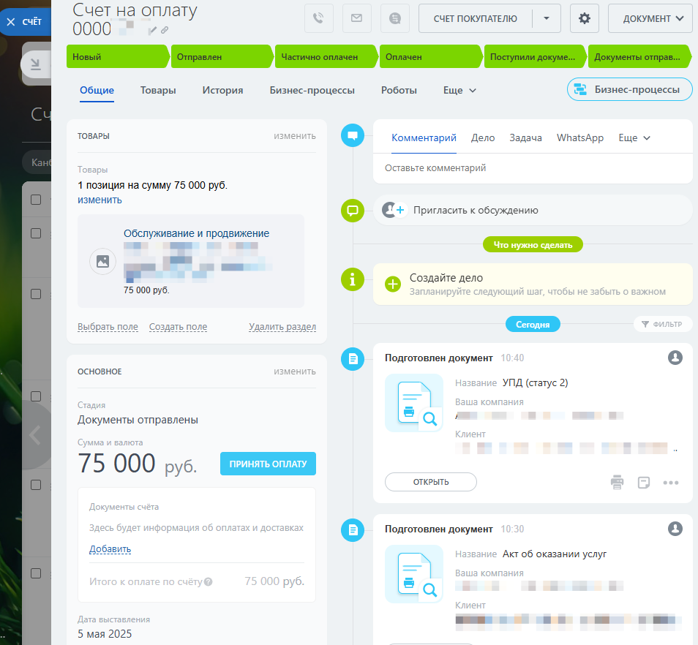Viewport: 698px width, 645px height.
Task: Print the УПД document using the printer icon
Action: pos(617,482)
